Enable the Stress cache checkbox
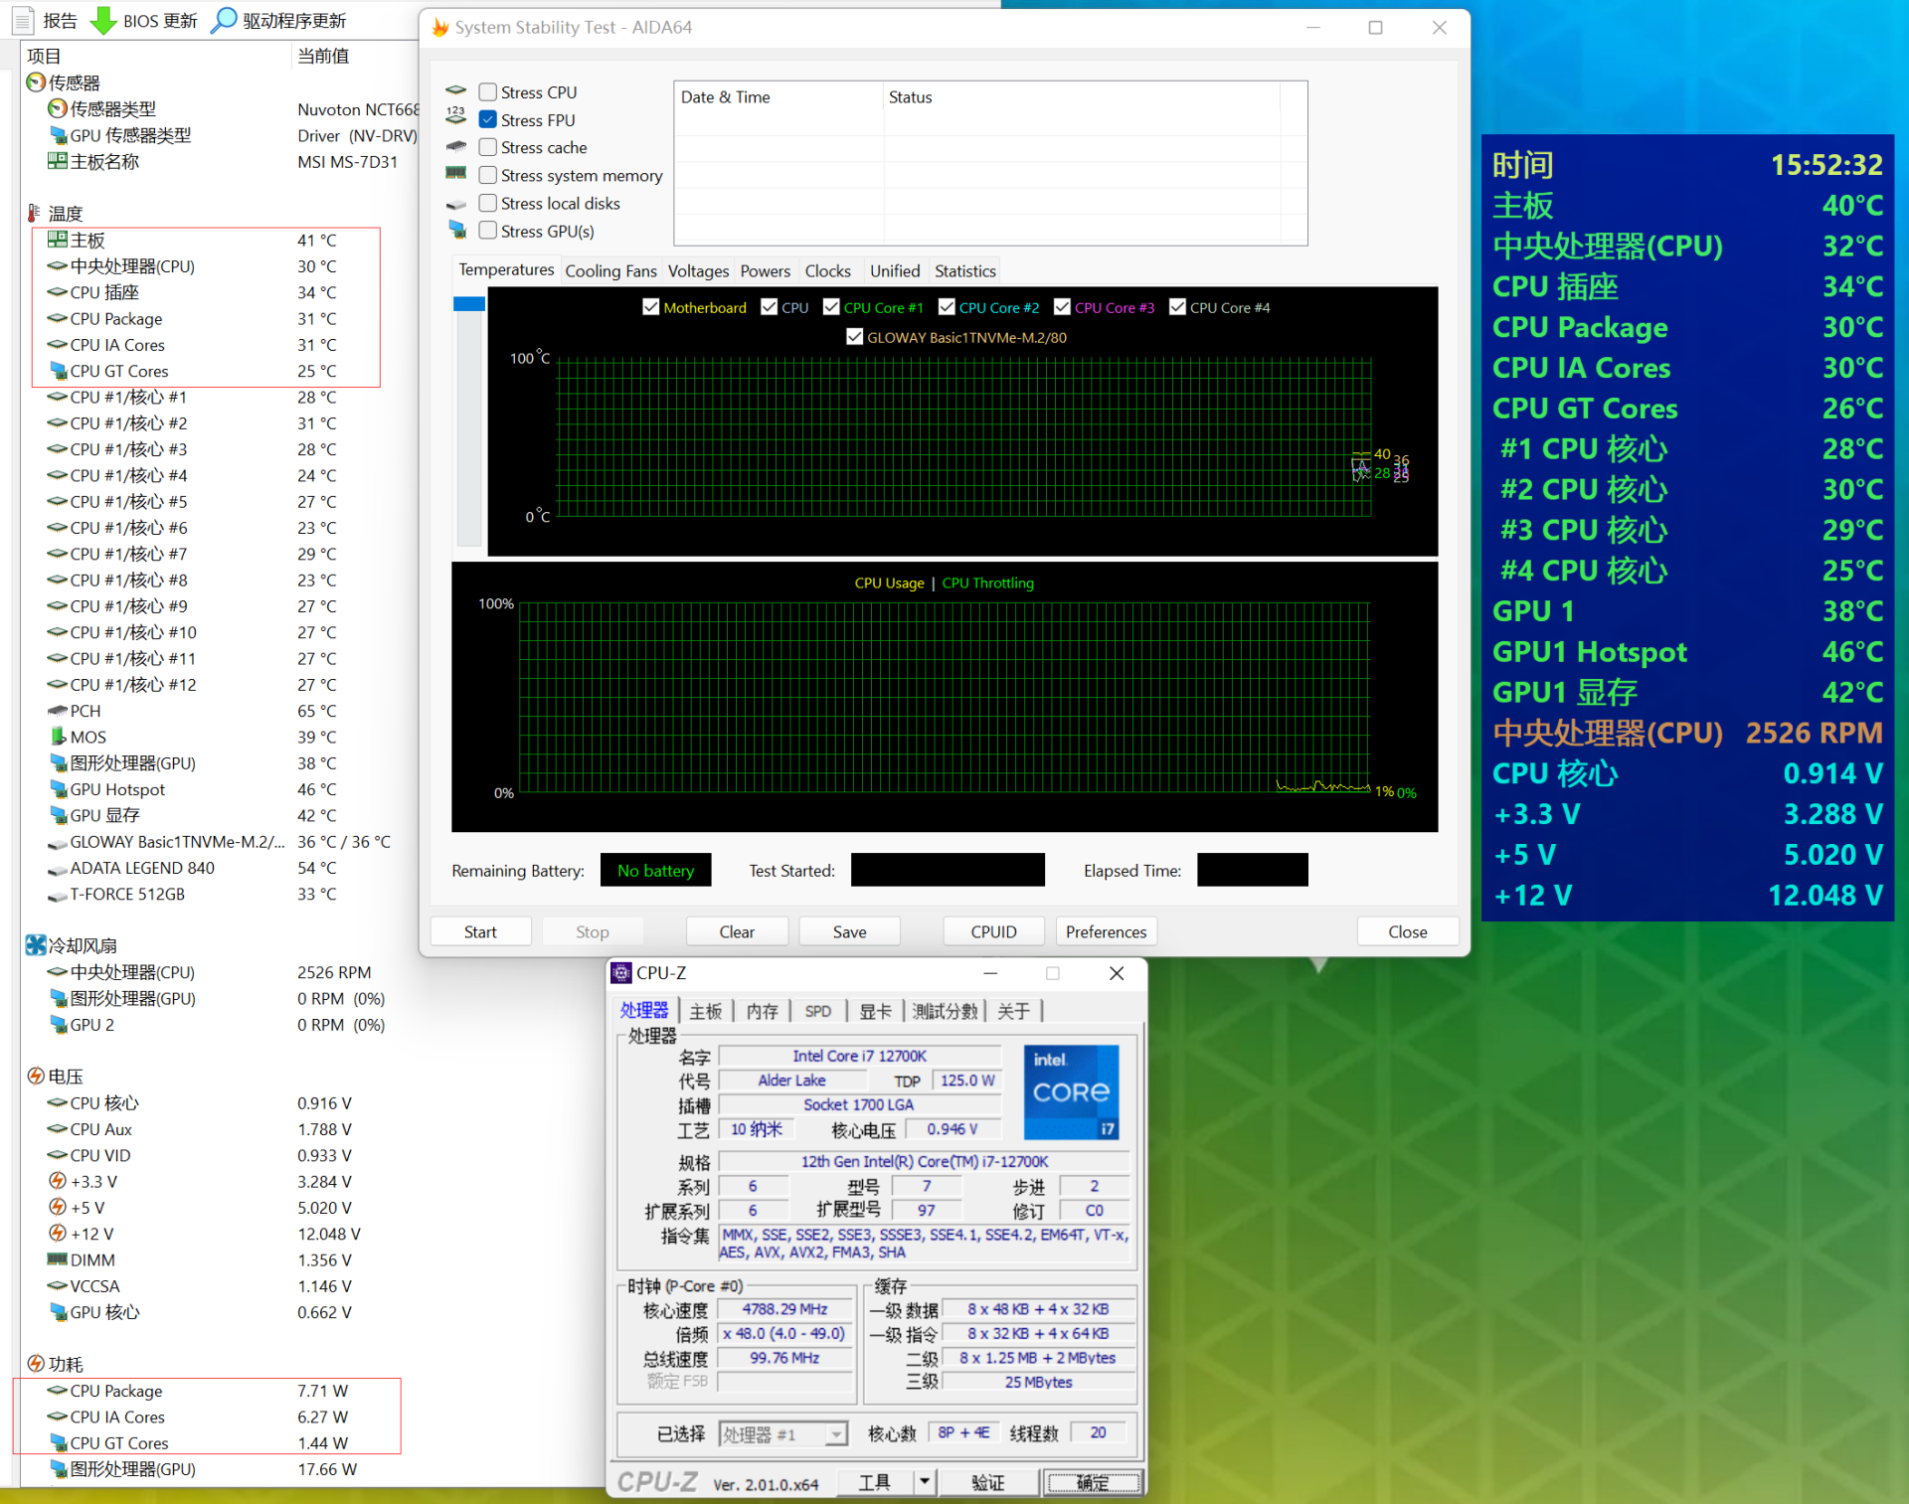 [x=488, y=147]
